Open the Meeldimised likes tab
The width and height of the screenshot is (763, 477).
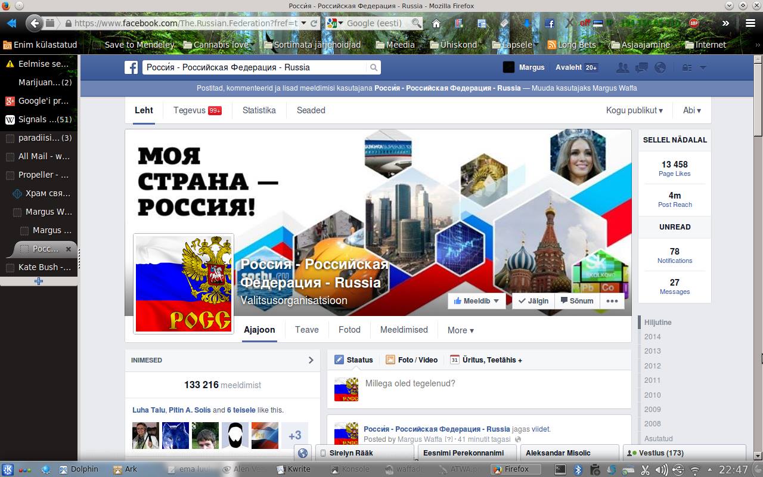404,330
